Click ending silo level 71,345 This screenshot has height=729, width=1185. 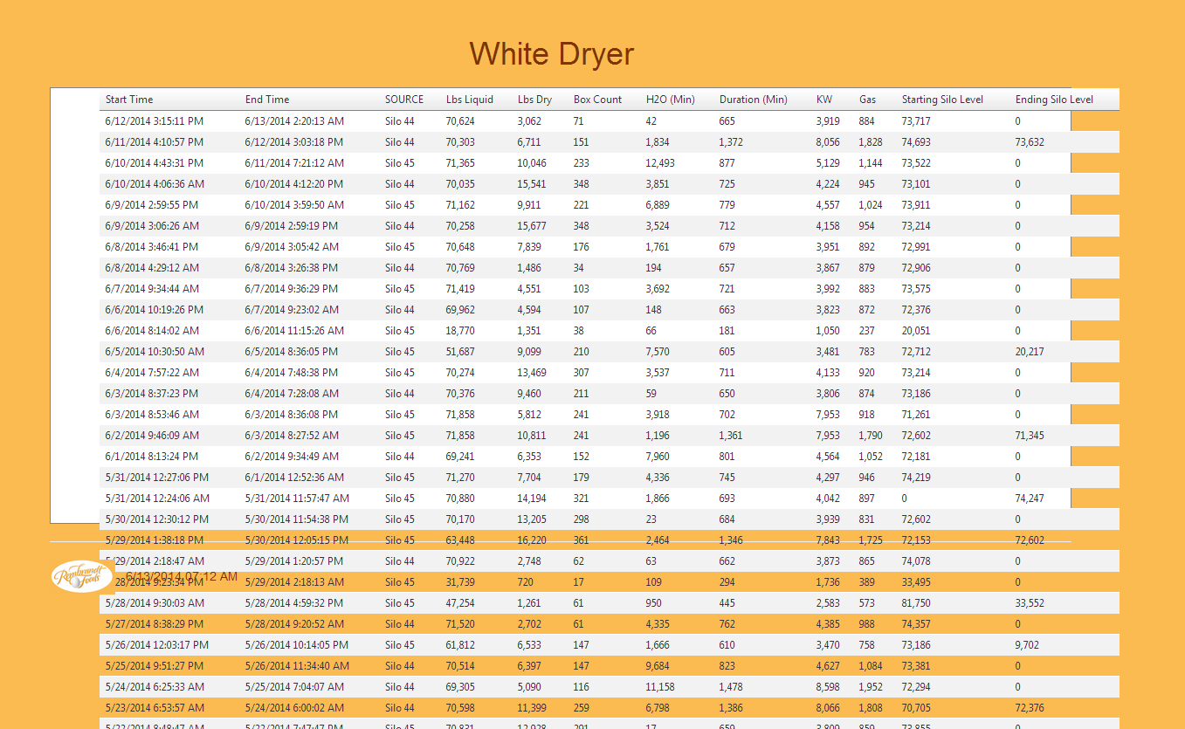coord(1030,436)
